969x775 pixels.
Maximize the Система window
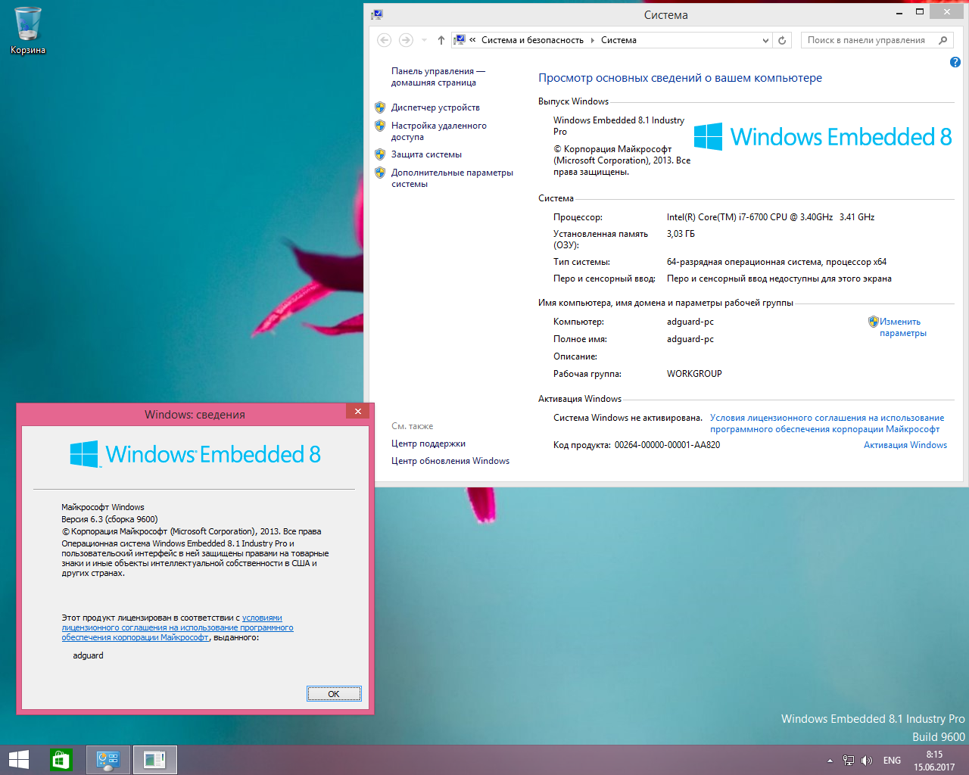[920, 12]
